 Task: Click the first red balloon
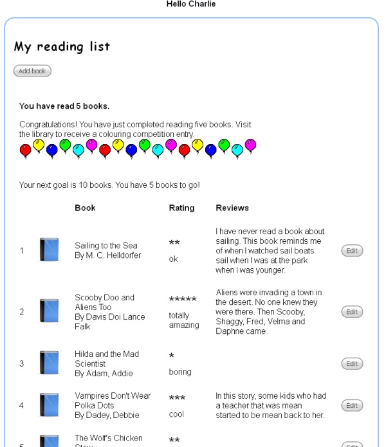coord(25,151)
